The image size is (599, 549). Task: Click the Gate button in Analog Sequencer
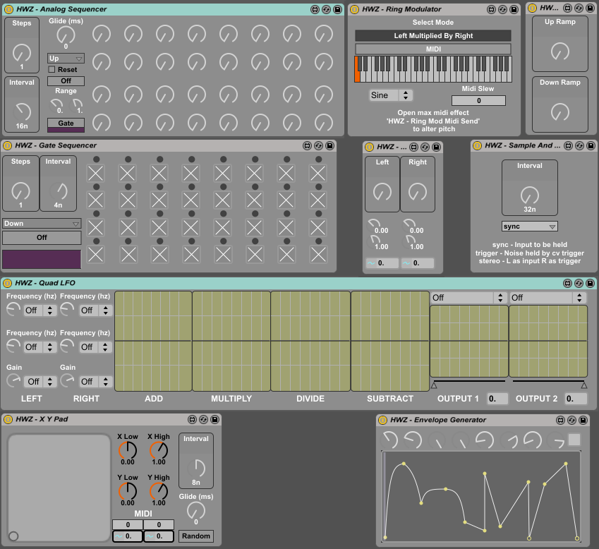click(x=66, y=123)
